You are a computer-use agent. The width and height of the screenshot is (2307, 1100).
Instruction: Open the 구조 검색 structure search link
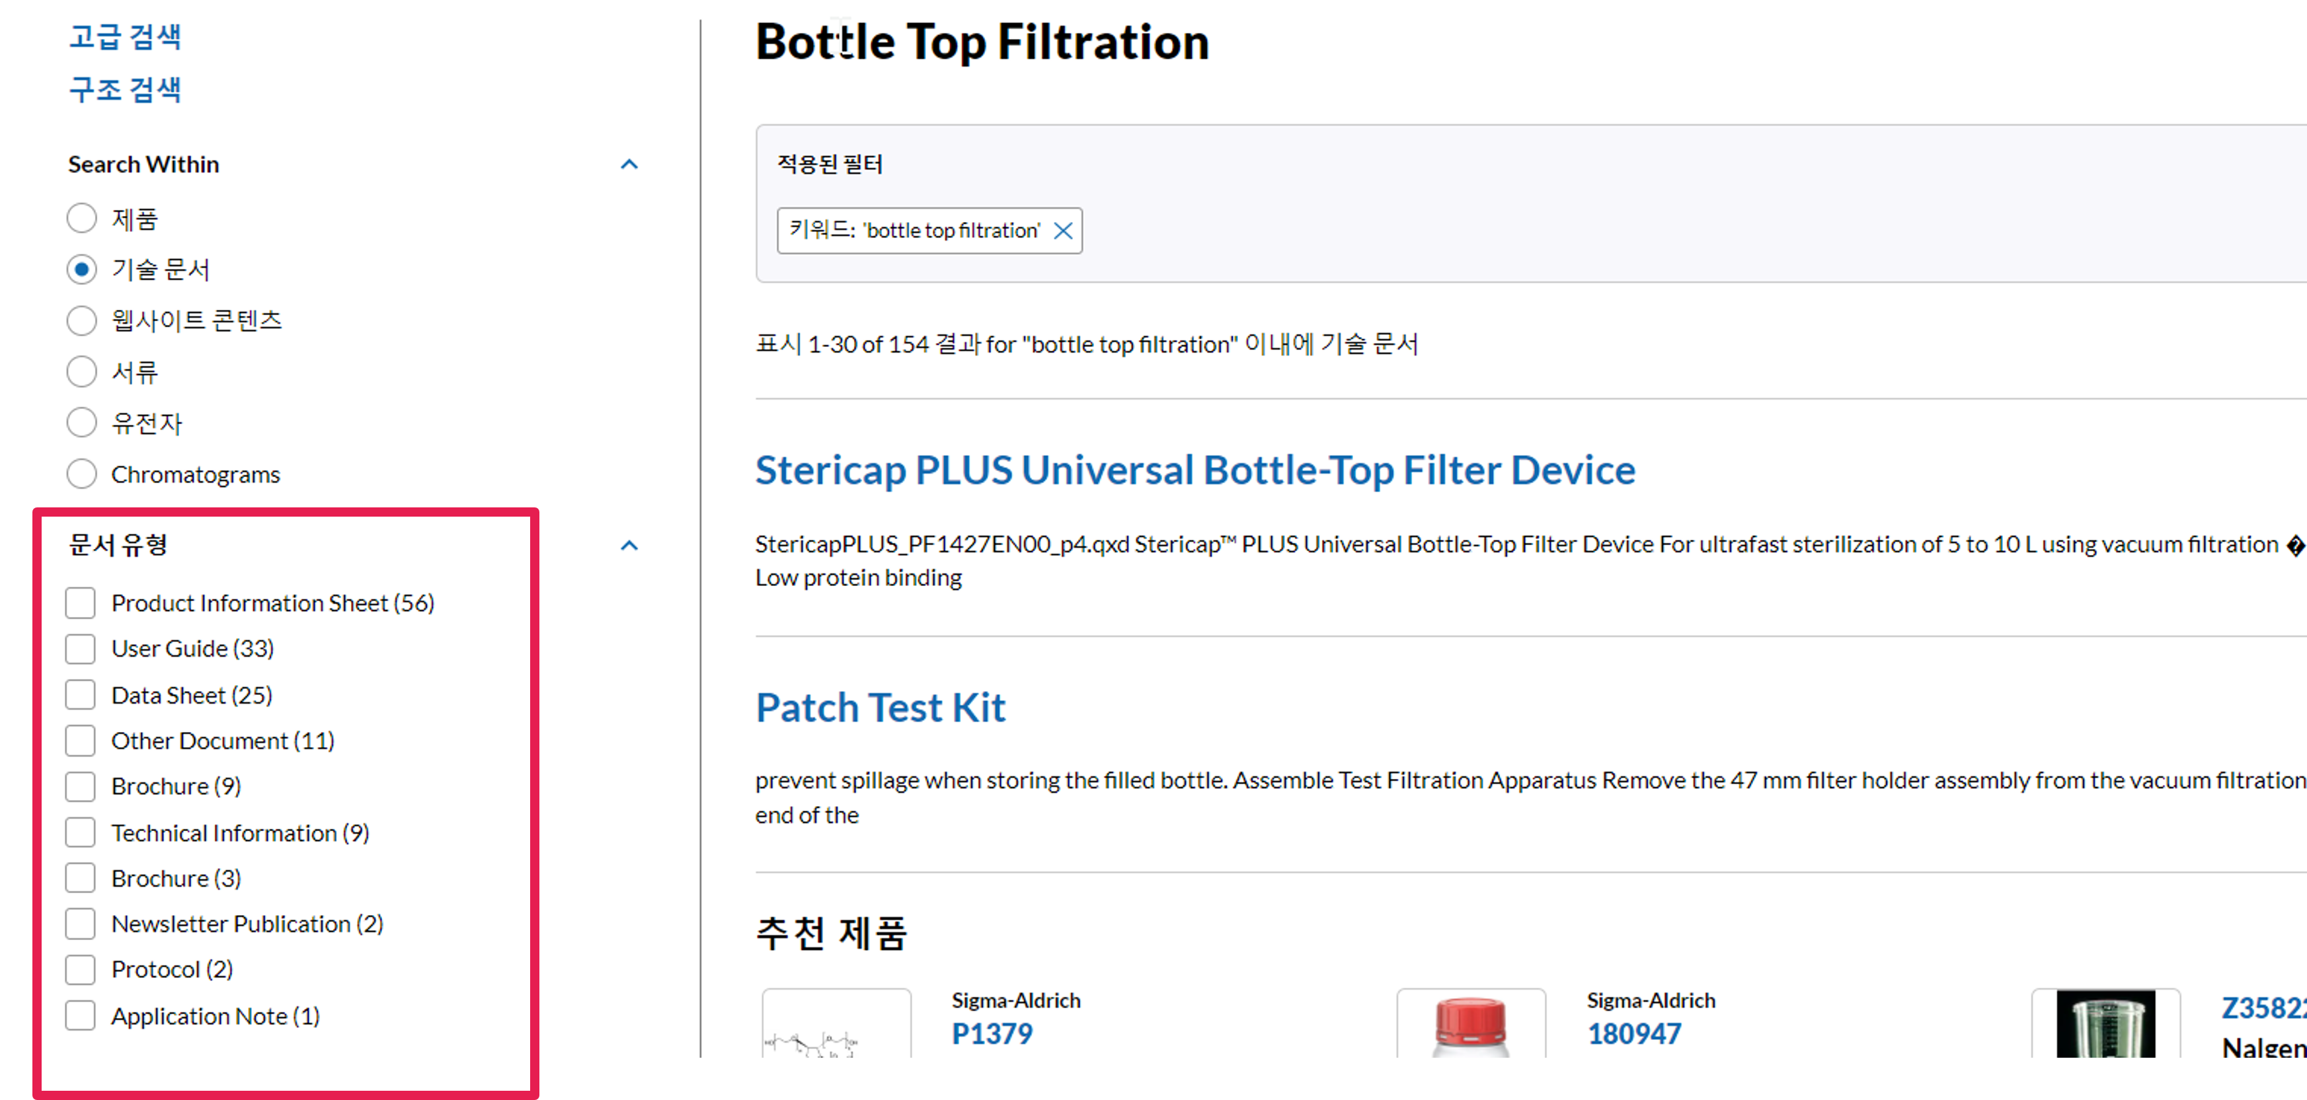pyautogui.click(x=126, y=89)
